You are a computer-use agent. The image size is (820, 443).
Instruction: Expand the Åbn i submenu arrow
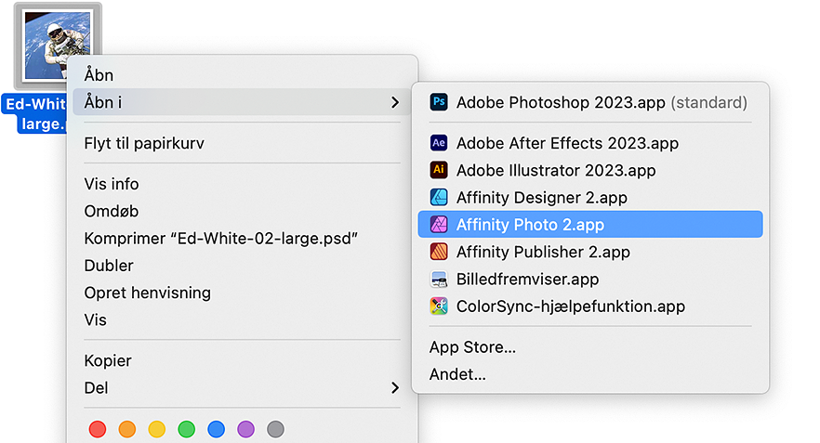395,102
